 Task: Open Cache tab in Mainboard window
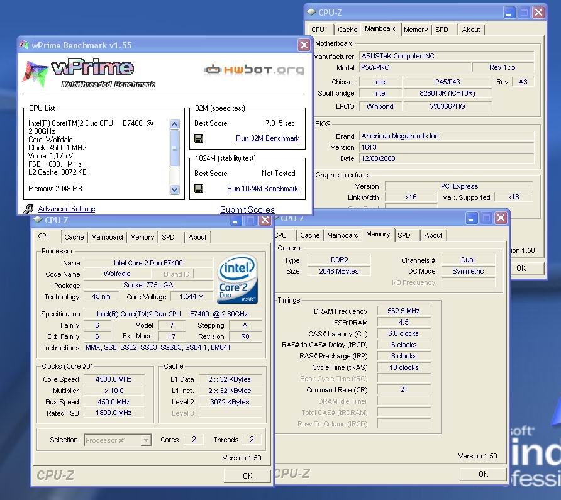coord(347,30)
